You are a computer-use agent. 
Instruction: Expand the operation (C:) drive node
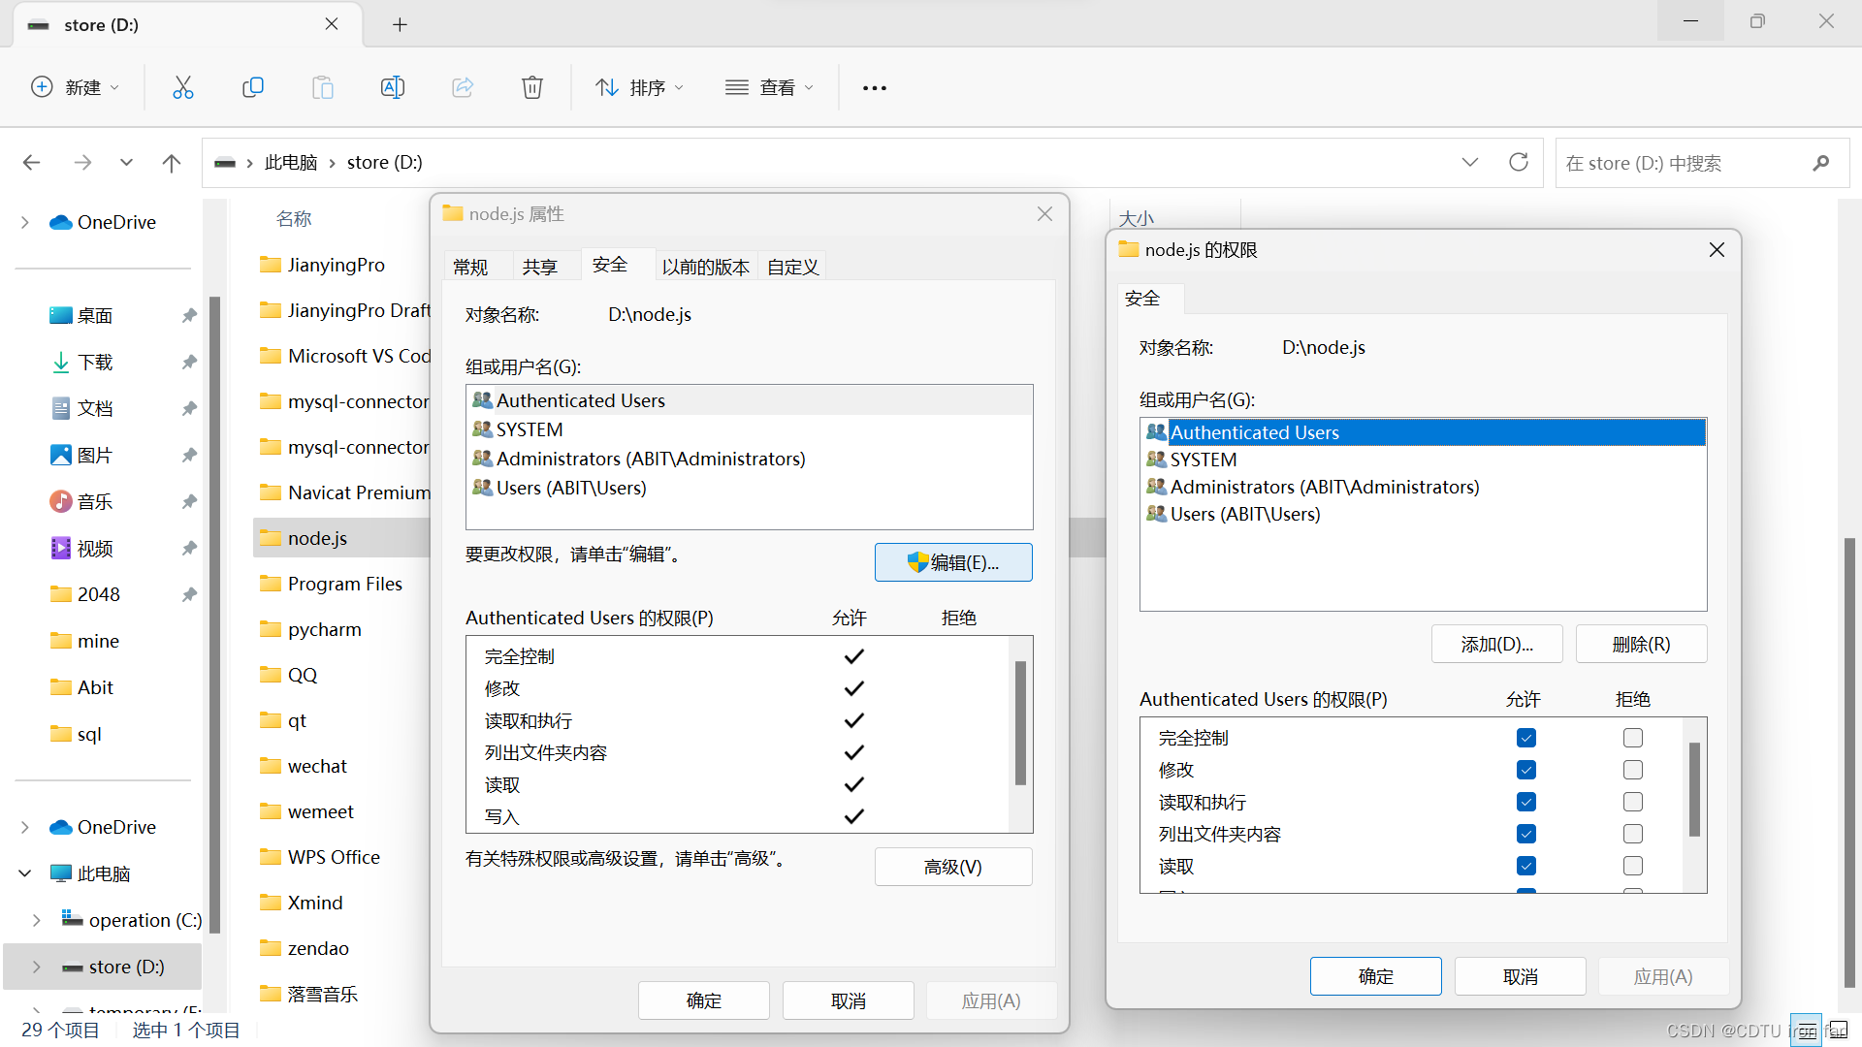[36, 920]
